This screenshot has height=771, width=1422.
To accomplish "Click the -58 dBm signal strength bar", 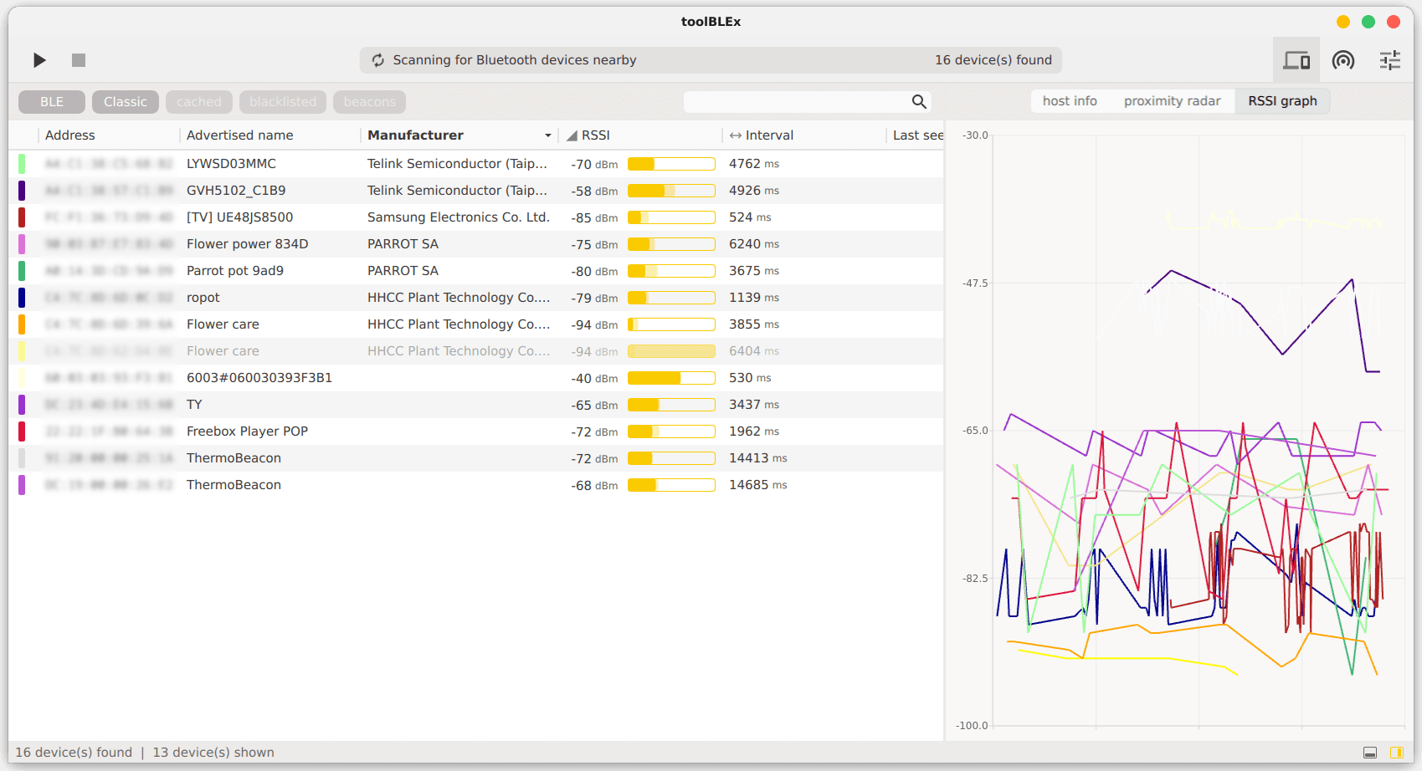I will tap(671, 191).
